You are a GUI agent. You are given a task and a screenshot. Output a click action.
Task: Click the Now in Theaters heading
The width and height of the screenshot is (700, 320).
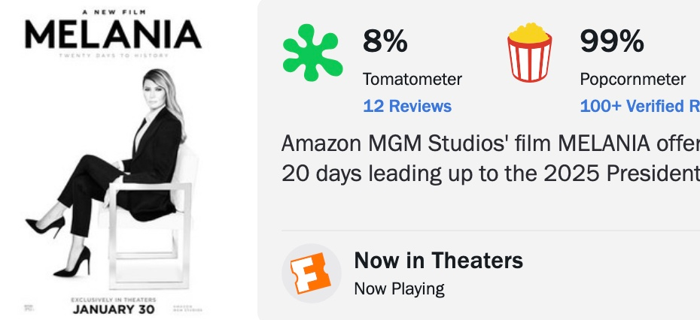[x=438, y=261]
